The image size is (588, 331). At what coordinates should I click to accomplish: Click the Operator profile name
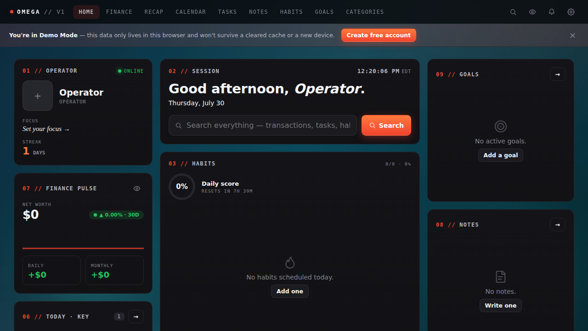81,92
